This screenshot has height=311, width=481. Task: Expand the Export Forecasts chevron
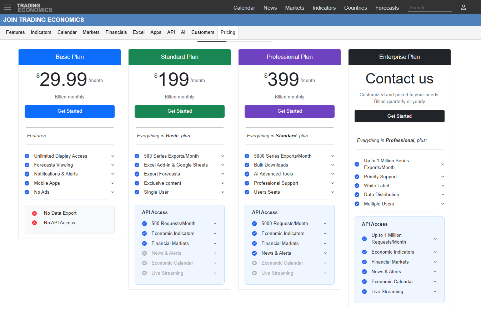222,174
